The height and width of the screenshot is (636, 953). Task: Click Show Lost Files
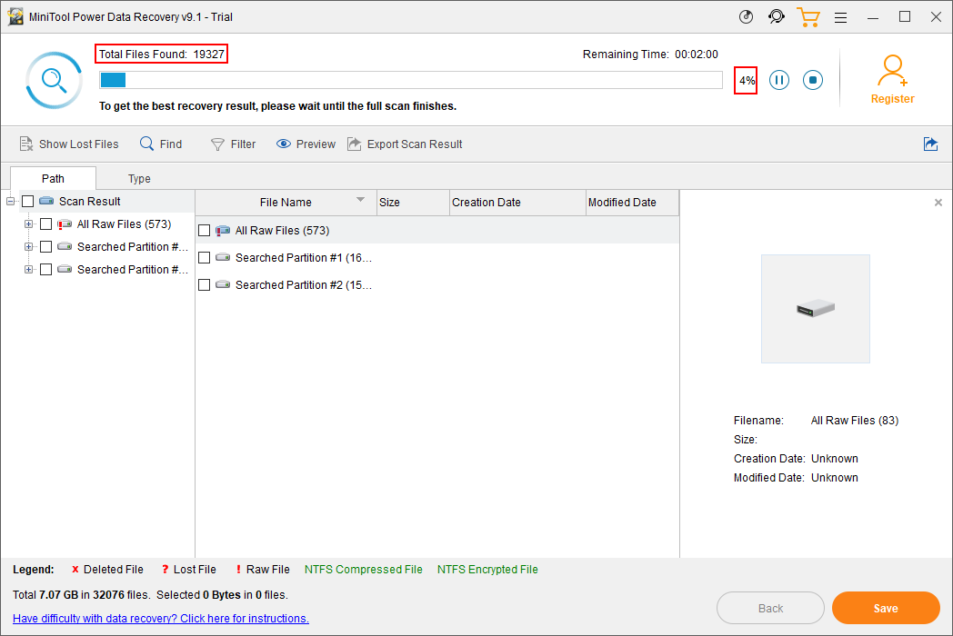[69, 144]
